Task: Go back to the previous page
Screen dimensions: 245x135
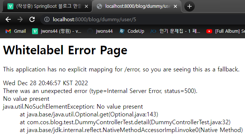Action: click(8, 19)
